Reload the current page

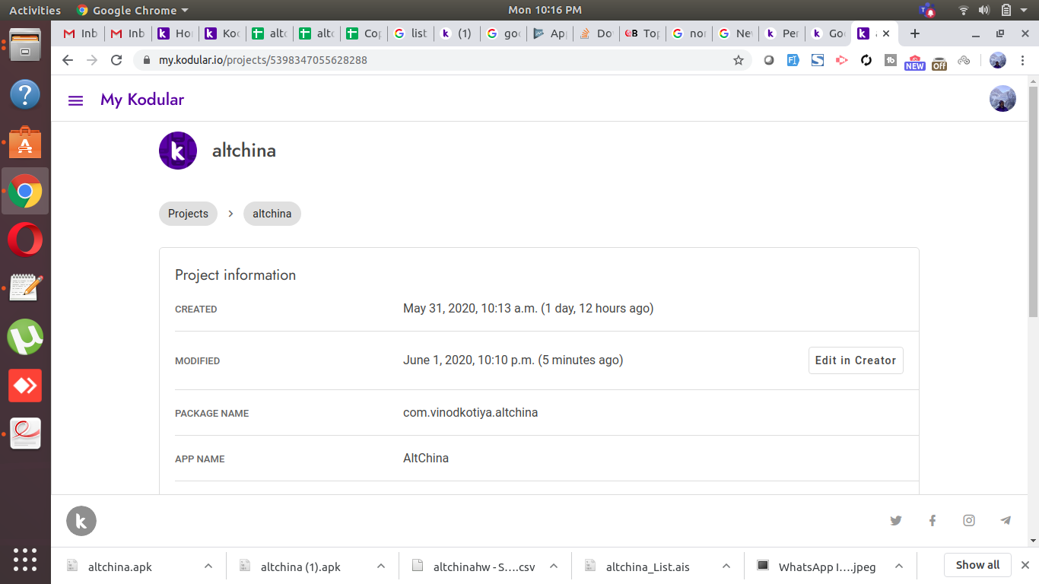(116, 60)
